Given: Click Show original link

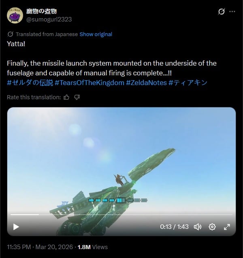Looking at the screenshot, I should pyautogui.click(x=96, y=34).
